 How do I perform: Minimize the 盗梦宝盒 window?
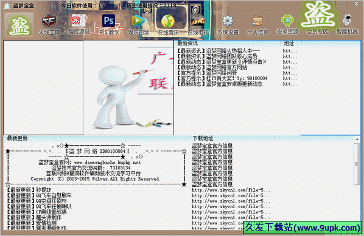(x=341, y=4)
